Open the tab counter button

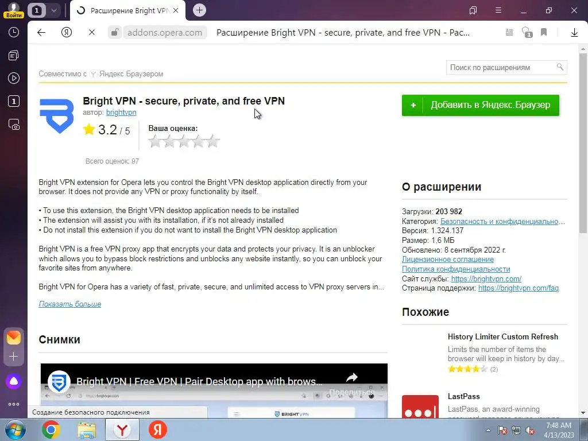coord(36,10)
